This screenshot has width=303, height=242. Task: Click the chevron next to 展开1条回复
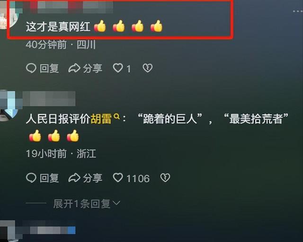(116, 203)
